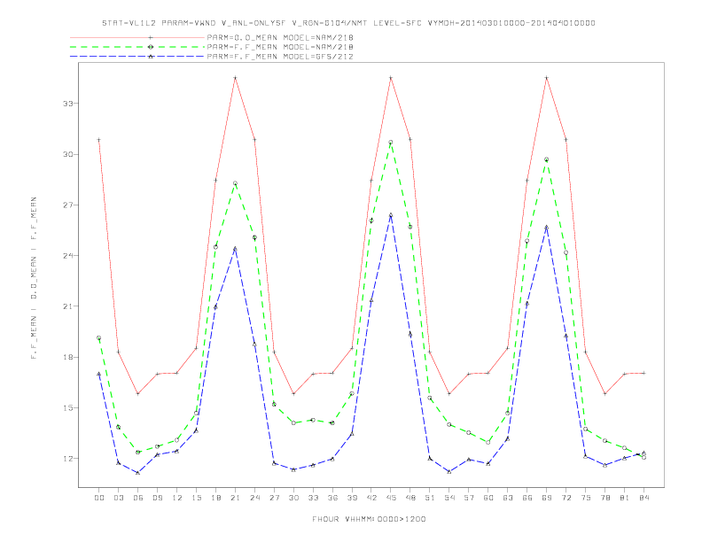Viewport: 702px width, 542px height.
Task: Click y-axis tick label 30
Action: tap(67, 154)
